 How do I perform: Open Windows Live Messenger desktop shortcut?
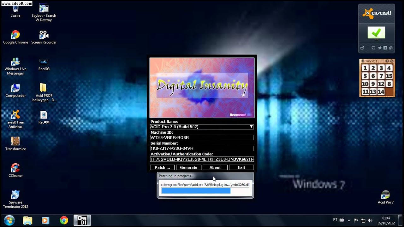click(x=15, y=66)
